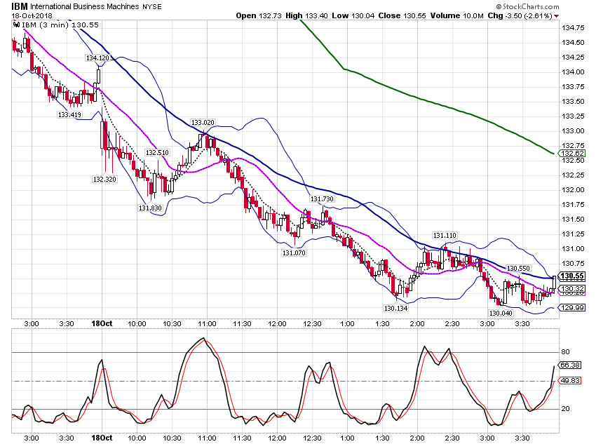Click the Chg -3.50 (-2.61%) value
The height and width of the screenshot is (444, 596).
pyautogui.click(x=520, y=15)
